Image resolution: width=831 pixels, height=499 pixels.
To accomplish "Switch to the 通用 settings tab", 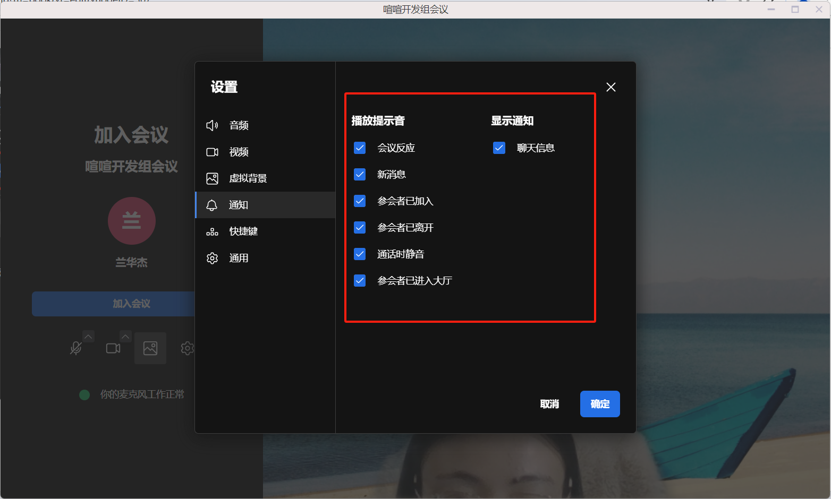I will tap(239, 258).
